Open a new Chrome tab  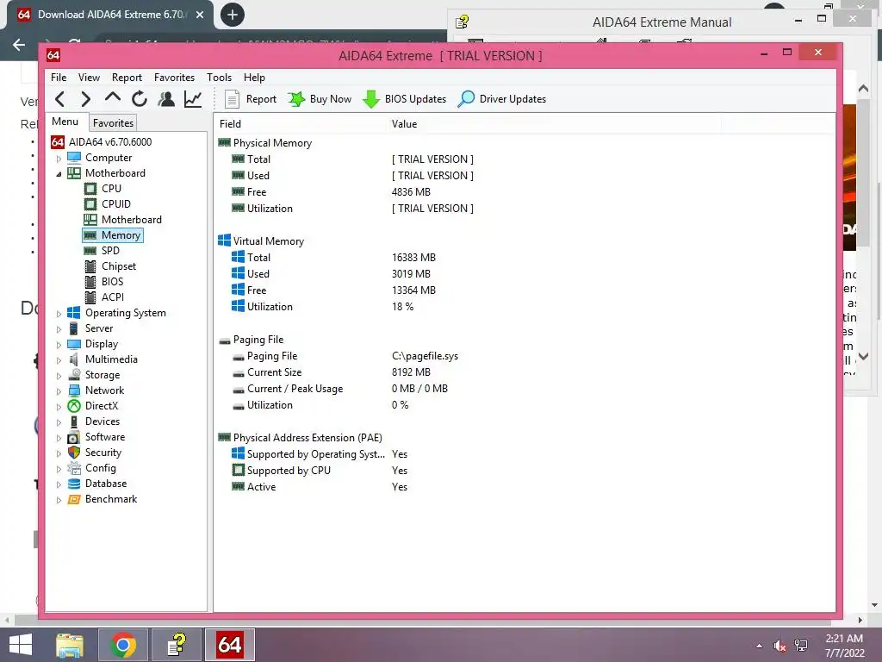tap(233, 15)
